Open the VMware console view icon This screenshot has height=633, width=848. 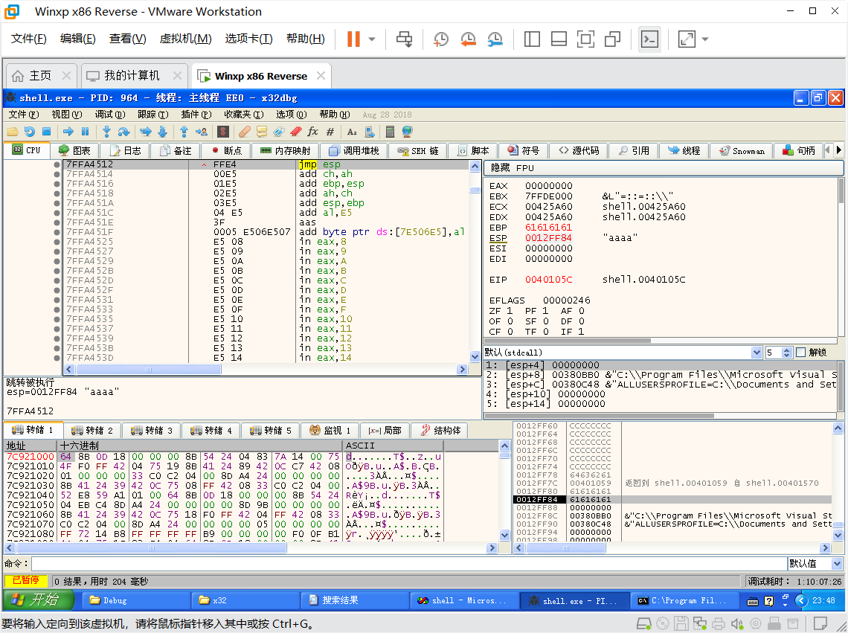coord(649,39)
